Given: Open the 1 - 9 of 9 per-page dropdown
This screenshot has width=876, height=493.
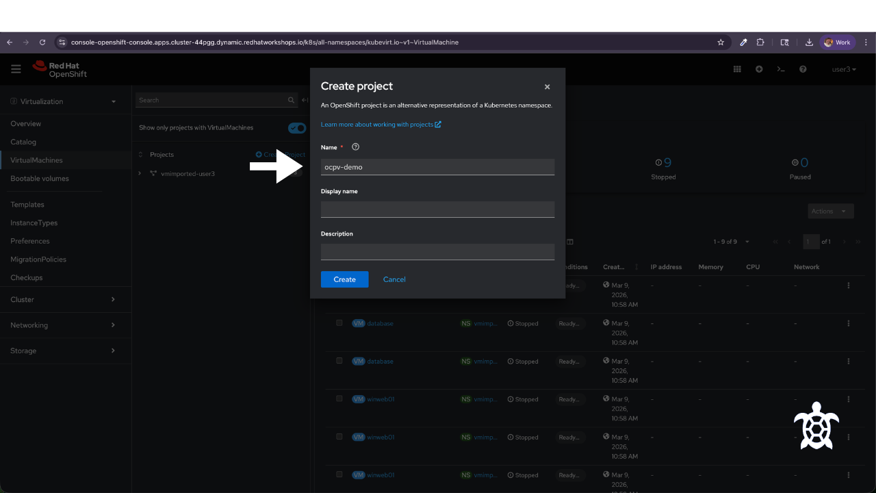Looking at the screenshot, I should (732, 242).
